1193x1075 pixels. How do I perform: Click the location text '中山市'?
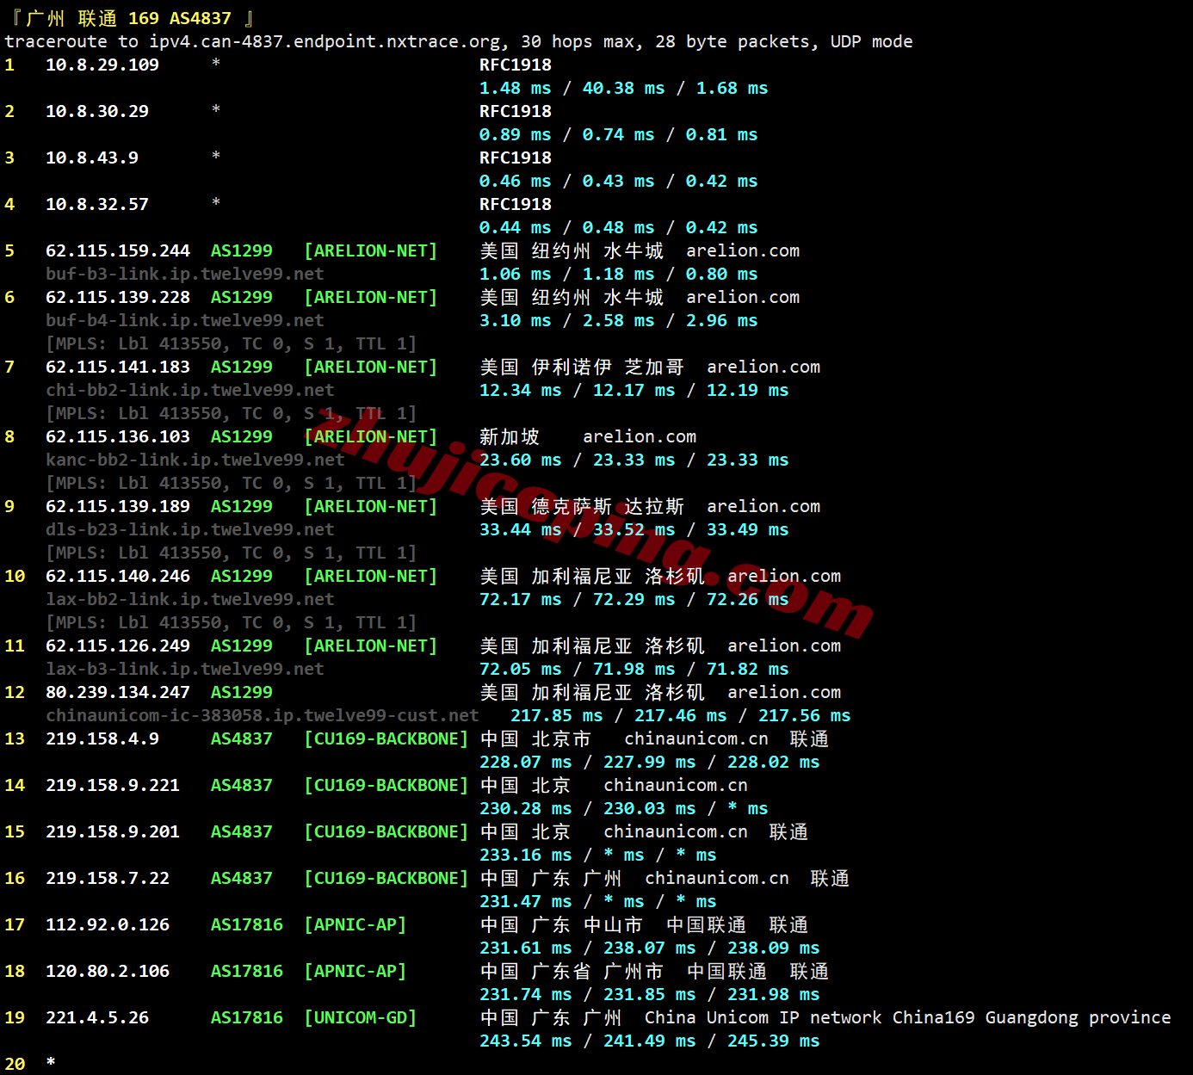click(613, 924)
